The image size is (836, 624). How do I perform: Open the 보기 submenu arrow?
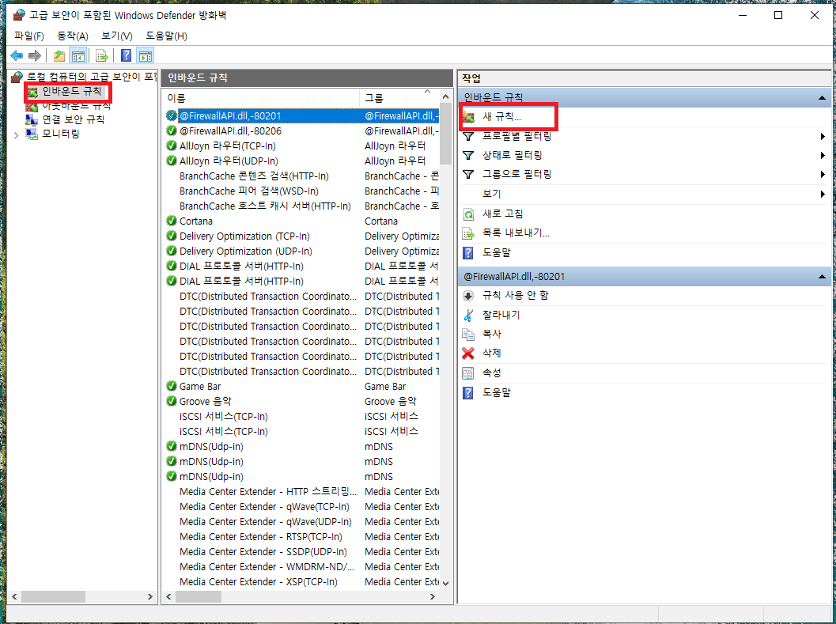click(823, 194)
